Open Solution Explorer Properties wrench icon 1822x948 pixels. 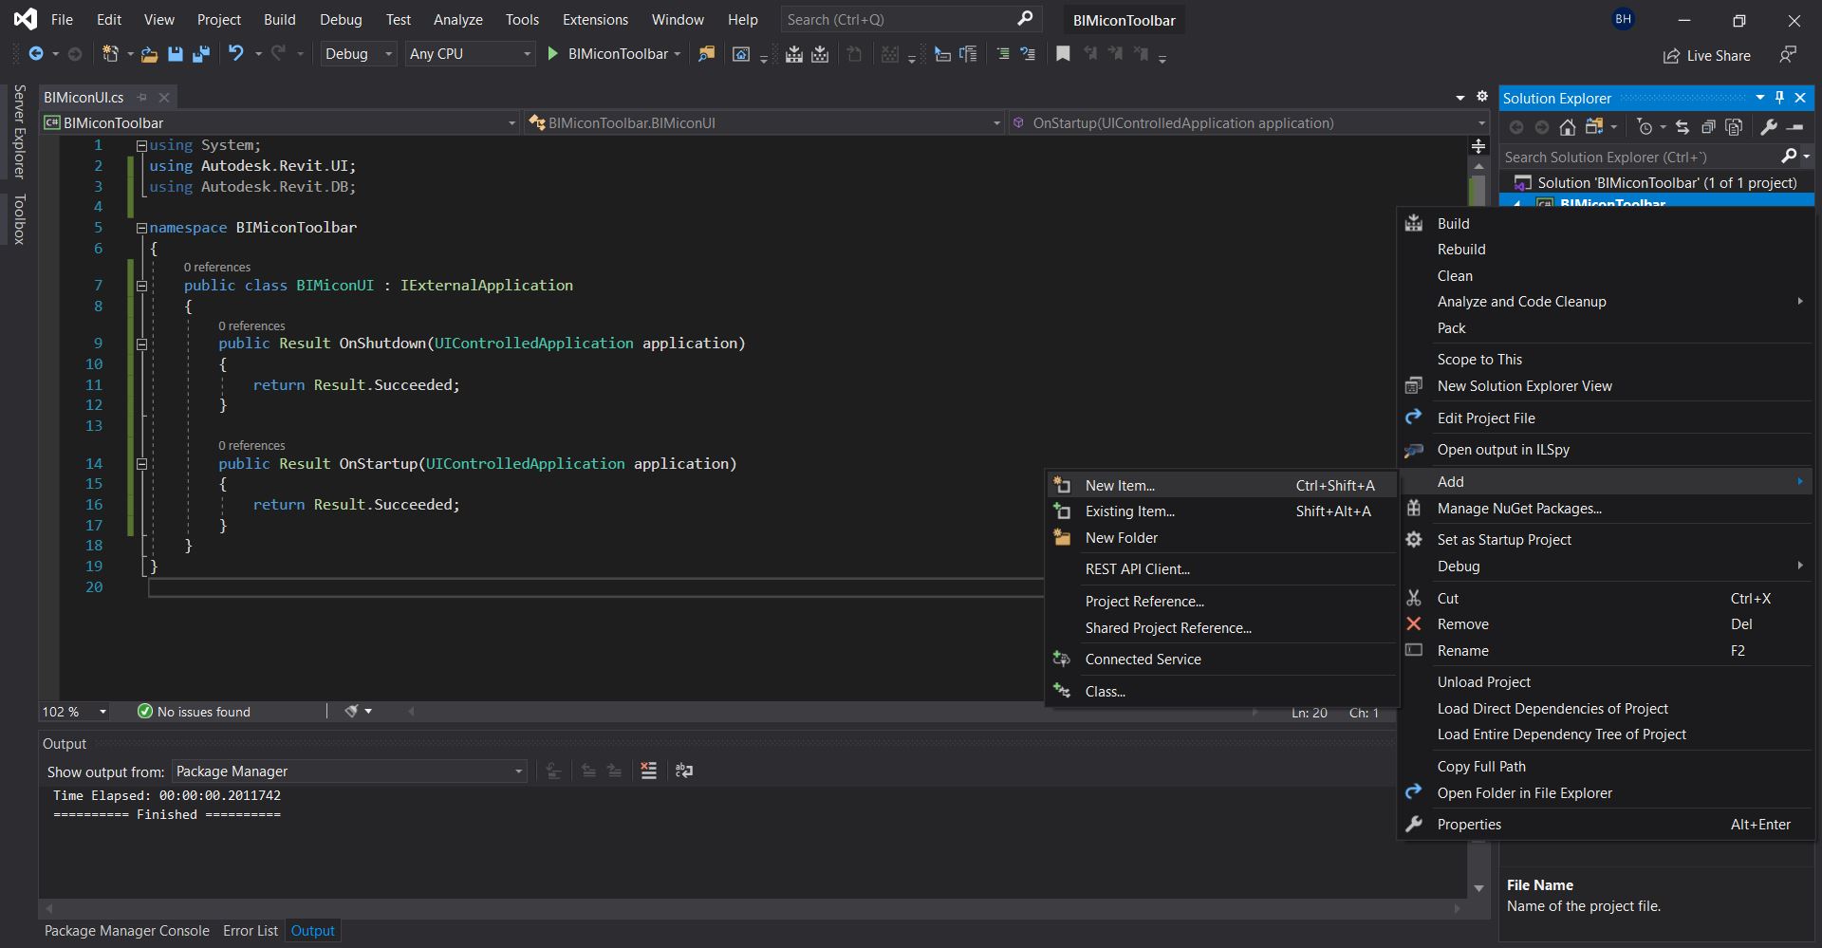[1769, 126]
